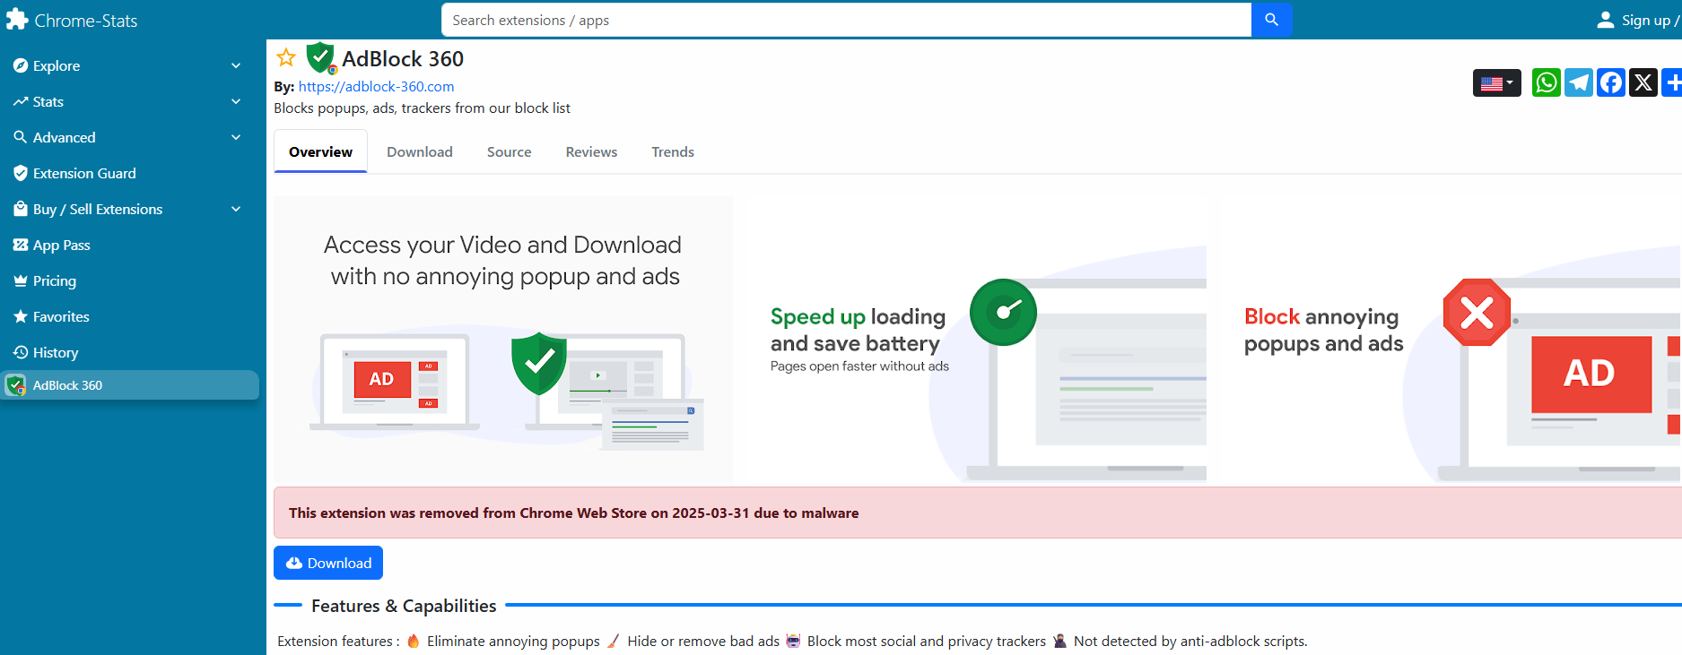Share via the WhatsApp icon

click(1547, 82)
